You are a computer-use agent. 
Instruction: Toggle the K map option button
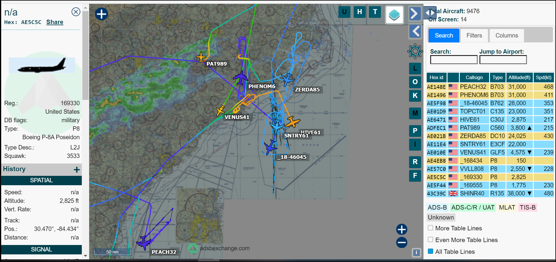click(x=415, y=96)
